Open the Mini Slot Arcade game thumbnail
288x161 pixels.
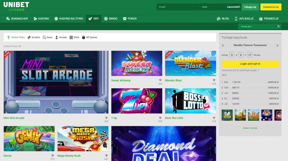tap(56, 82)
